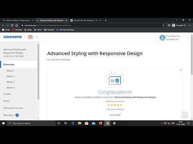Open File Explorer from the taskbar
The height and width of the screenshot is (144, 193).
pyautogui.click(x=80, y=123)
